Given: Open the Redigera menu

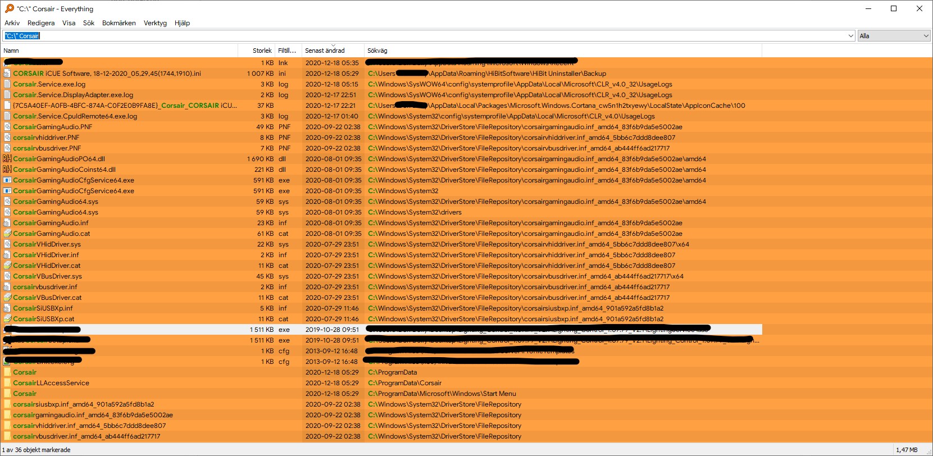Looking at the screenshot, I should tap(41, 23).
